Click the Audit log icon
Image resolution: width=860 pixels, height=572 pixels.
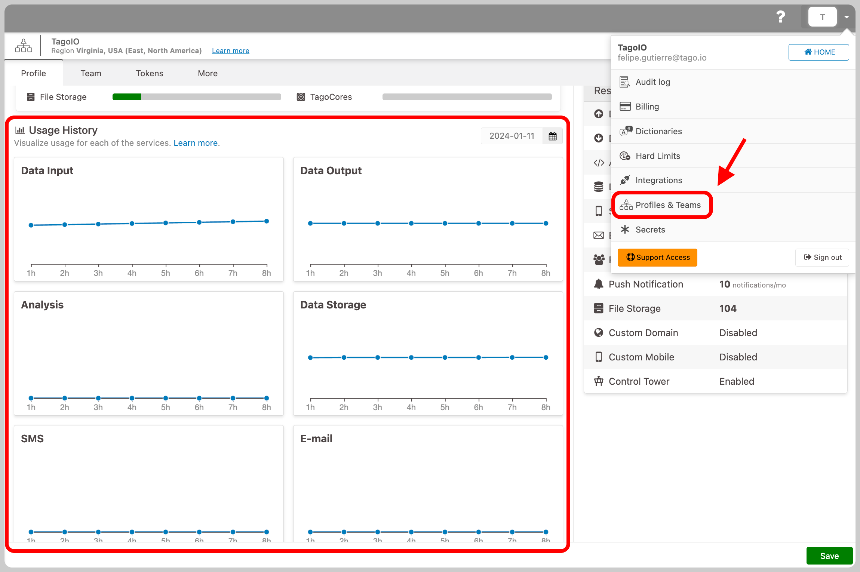(x=624, y=82)
